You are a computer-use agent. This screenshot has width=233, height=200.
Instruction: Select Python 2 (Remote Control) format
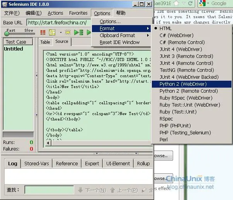click(x=192, y=91)
